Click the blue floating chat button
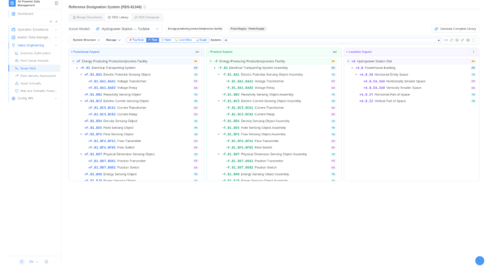The image size is (491, 274). [x=479, y=260]
